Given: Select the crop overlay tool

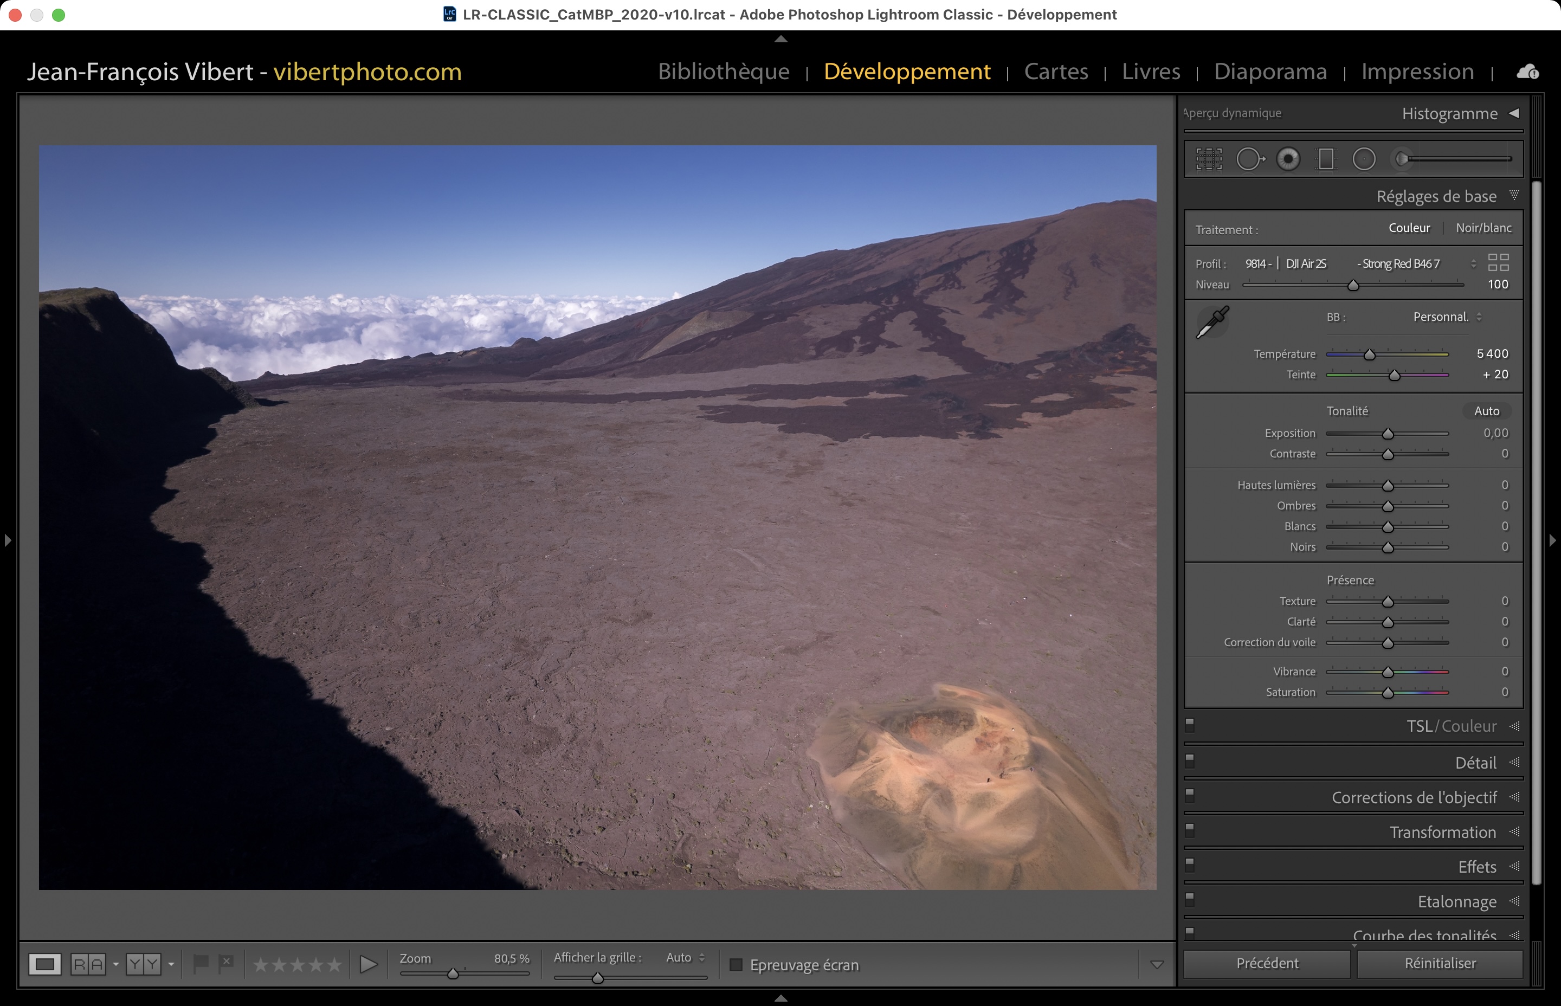Looking at the screenshot, I should coord(1209,159).
